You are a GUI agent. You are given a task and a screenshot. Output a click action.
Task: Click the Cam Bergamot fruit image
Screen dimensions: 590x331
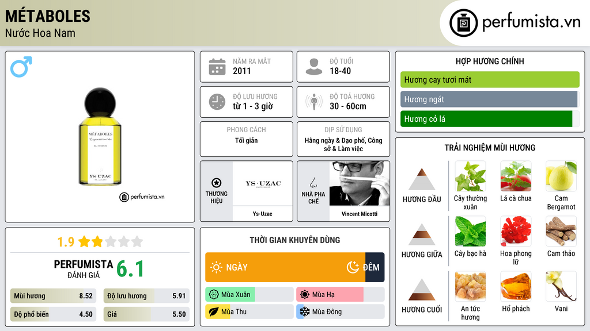(x=561, y=176)
